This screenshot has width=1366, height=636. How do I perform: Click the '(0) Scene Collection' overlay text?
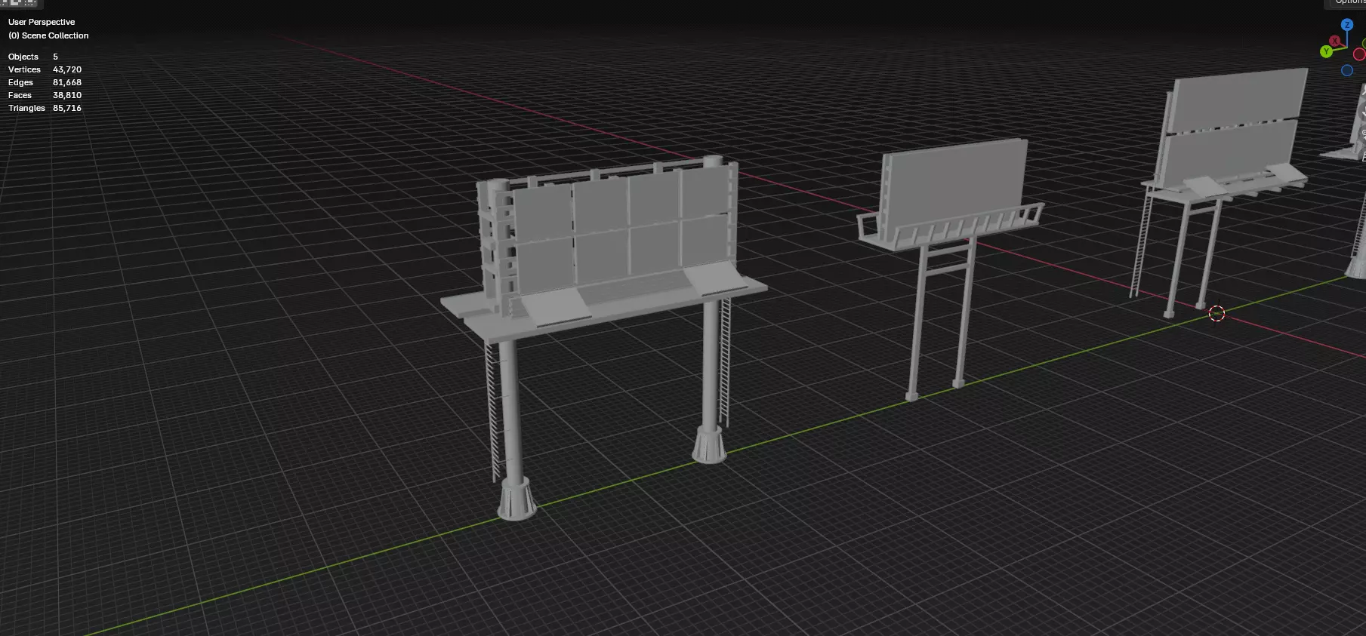click(x=48, y=35)
